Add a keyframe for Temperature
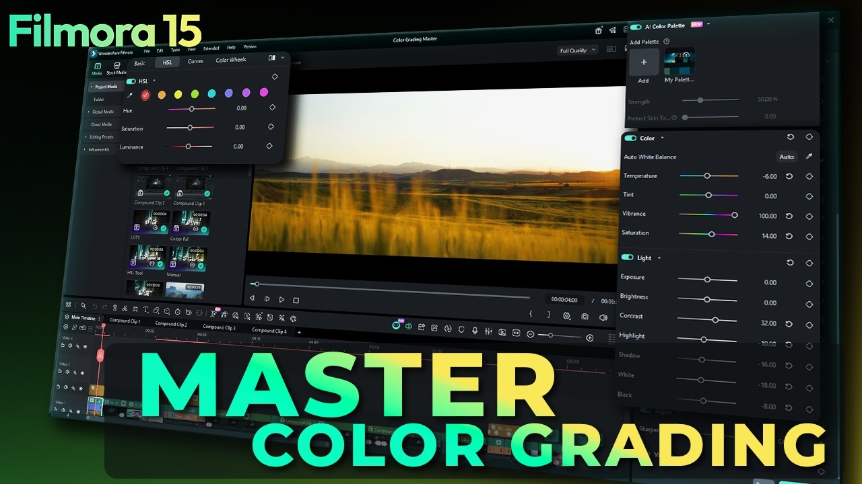This screenshot has width=862, height=484. click(x=809, y=176)
